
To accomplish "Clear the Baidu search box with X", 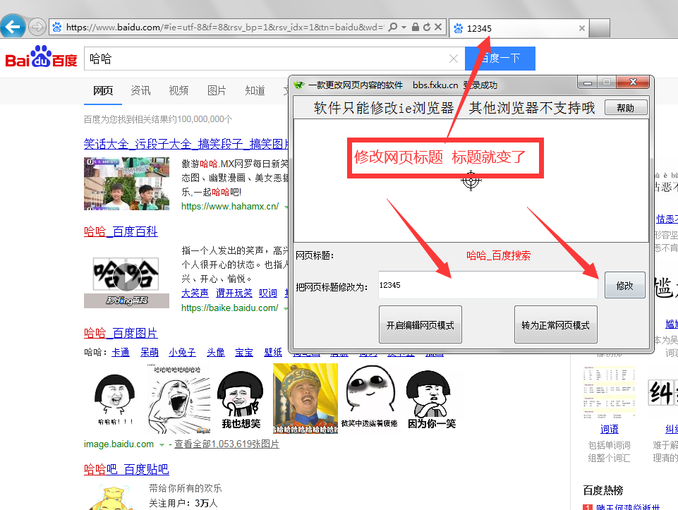I will 454,59.
